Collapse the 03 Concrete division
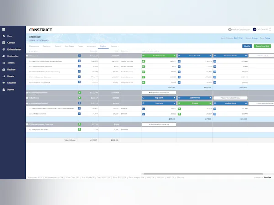Viewport: 274px width, 205px height. (x=27, y=56)
